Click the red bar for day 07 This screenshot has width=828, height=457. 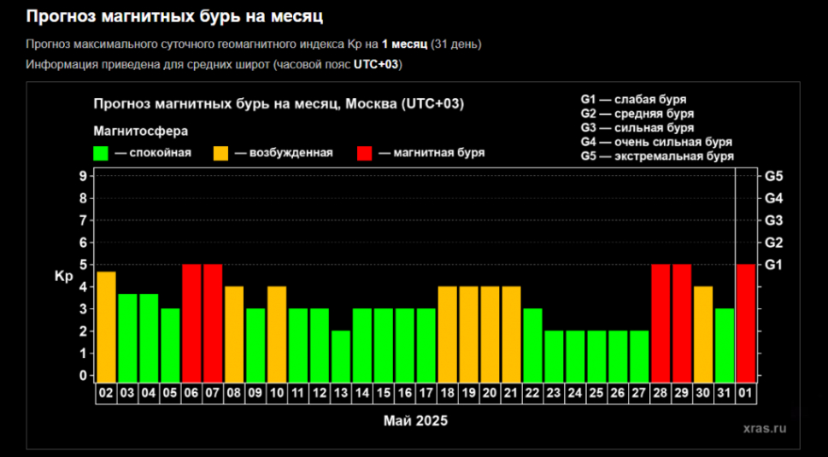point(213,323)
